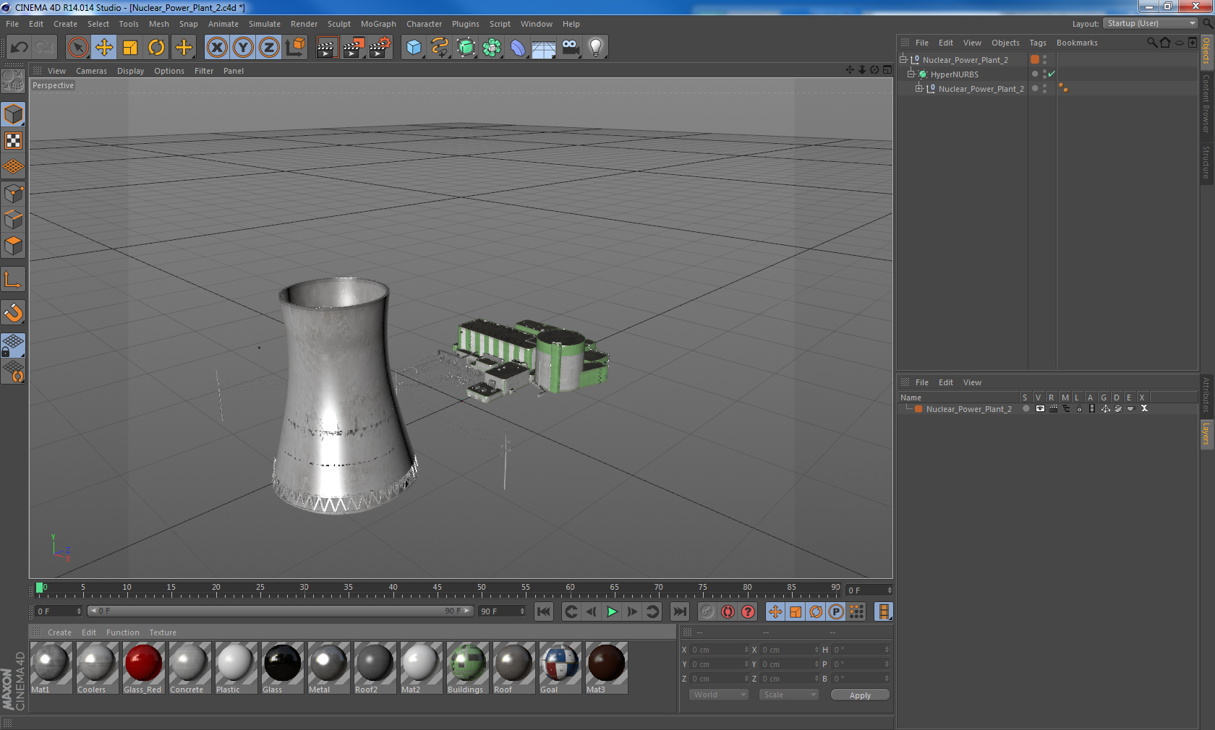Open the Material Manager Texture menu

(163, 632)
